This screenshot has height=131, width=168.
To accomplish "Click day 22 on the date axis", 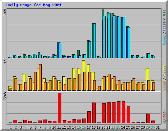I will (113, 127).
